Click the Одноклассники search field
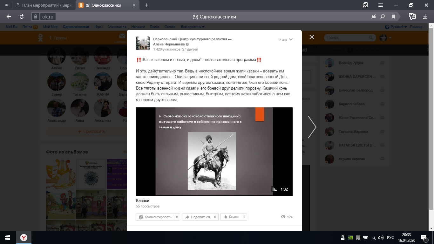Screen dimensions: 434x244 tap(350, 37)
